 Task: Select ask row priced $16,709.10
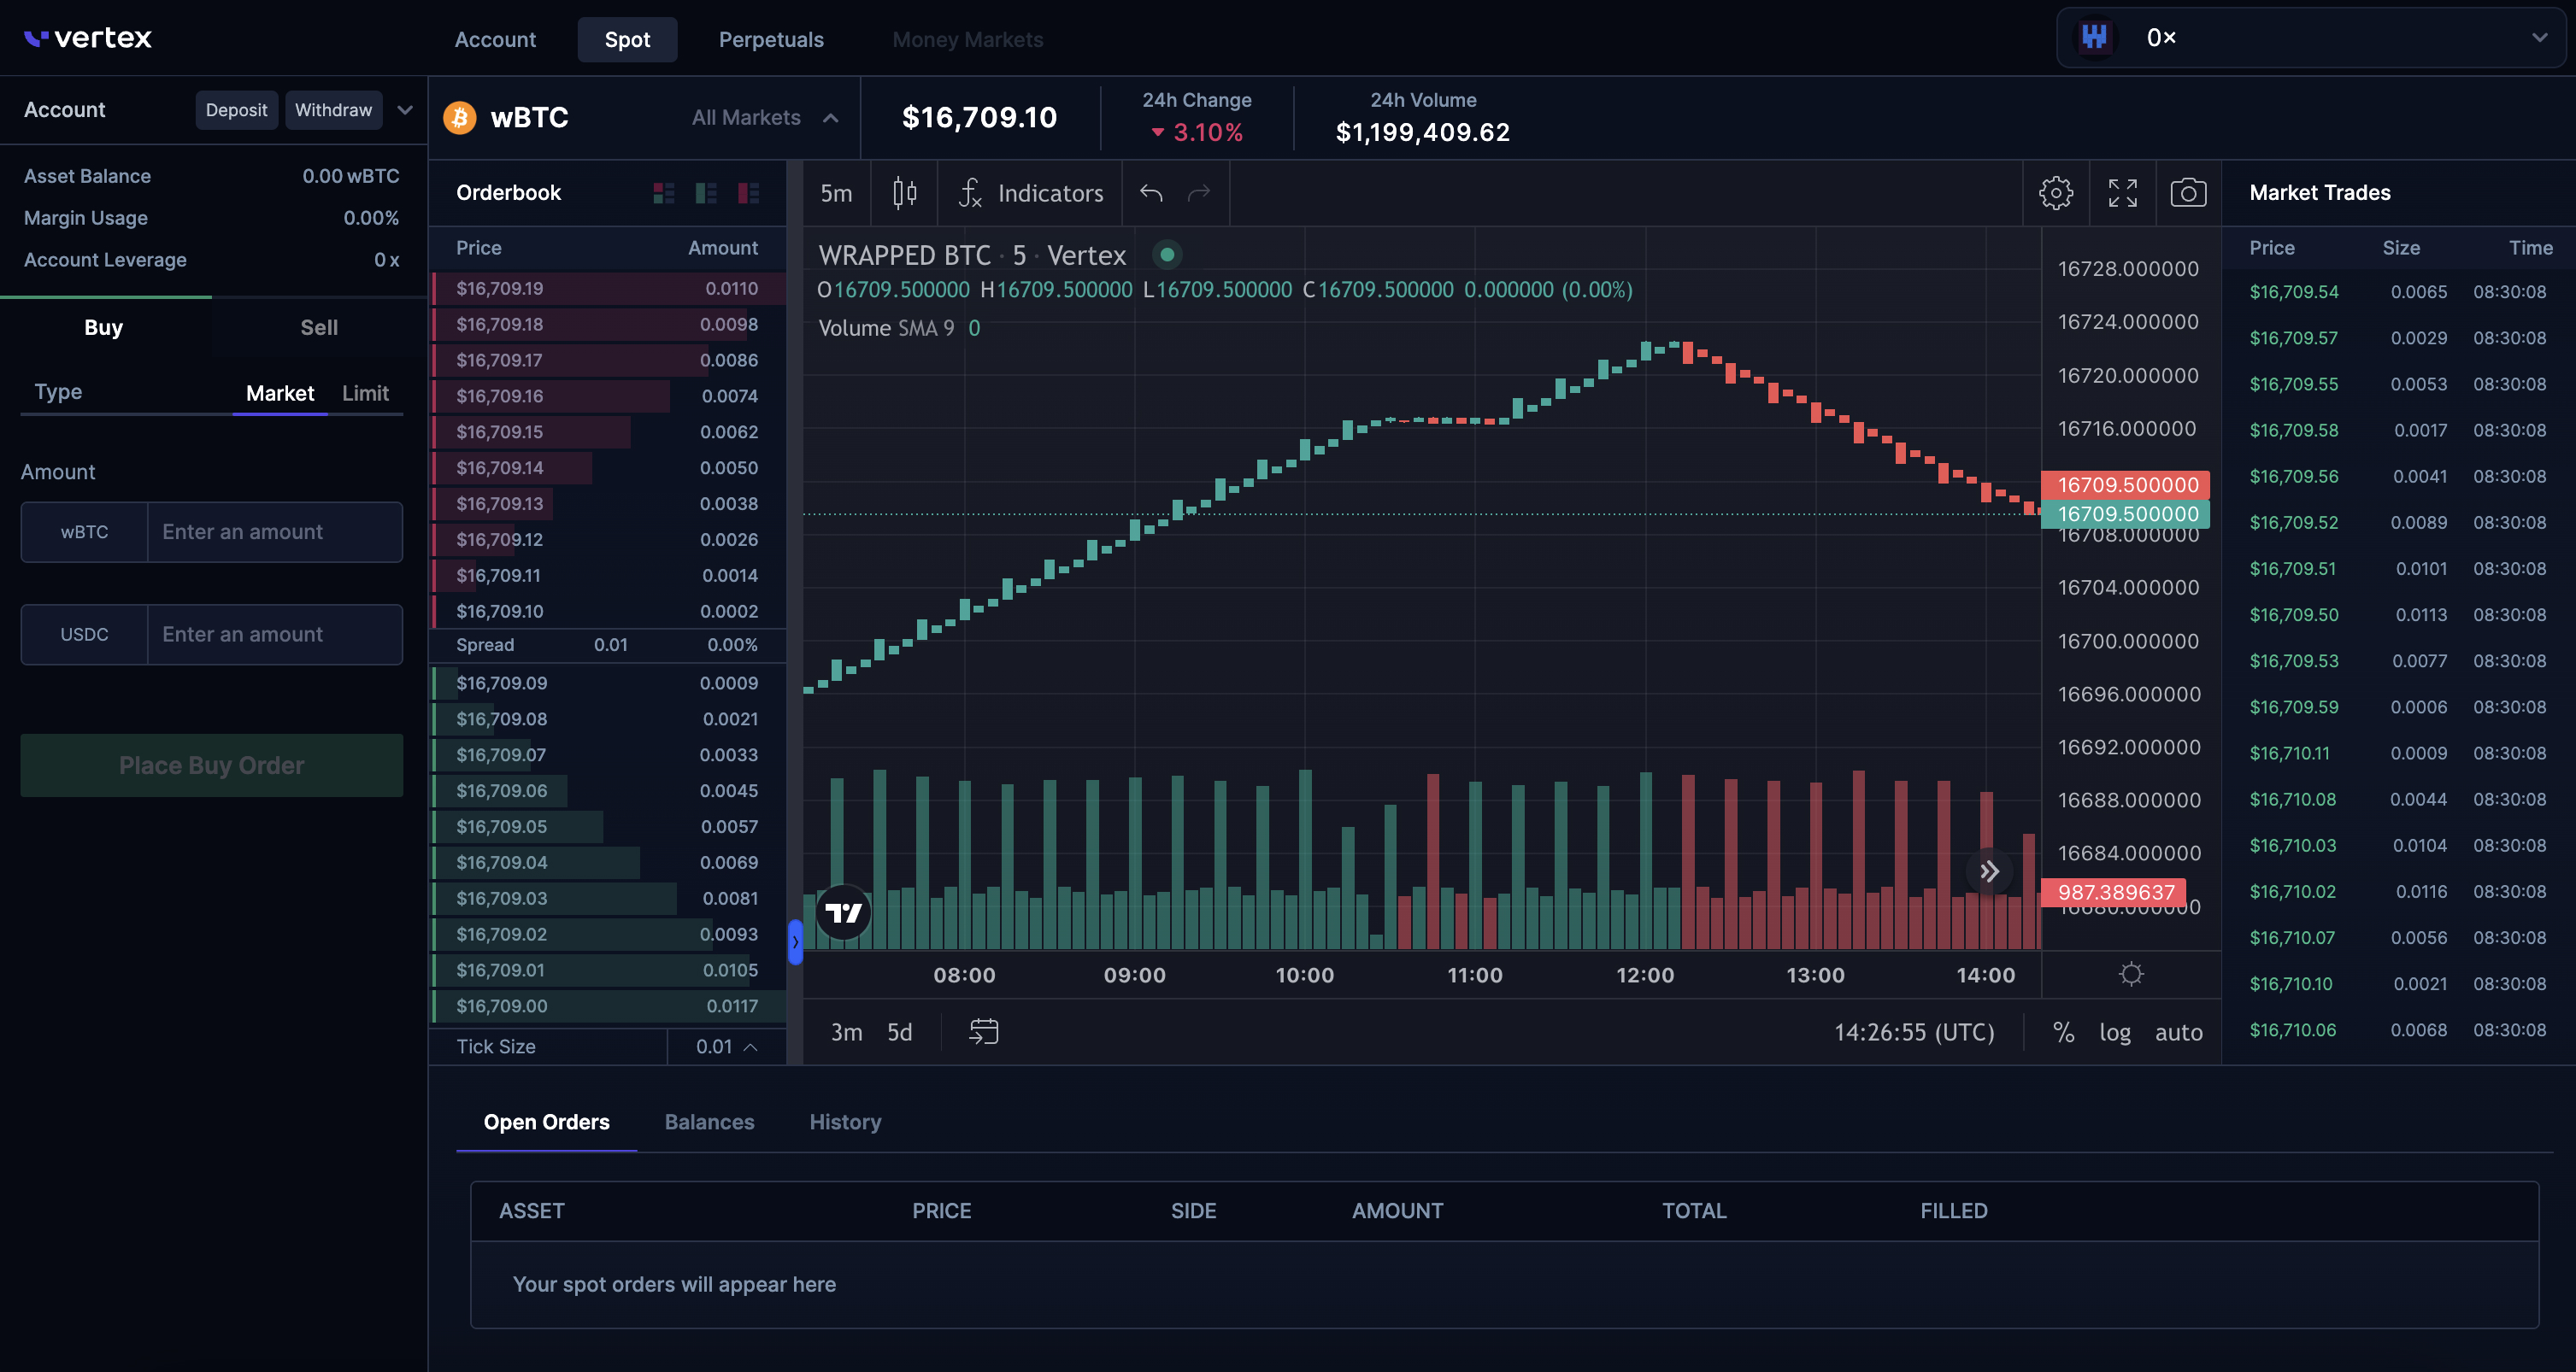coord(608,612)
